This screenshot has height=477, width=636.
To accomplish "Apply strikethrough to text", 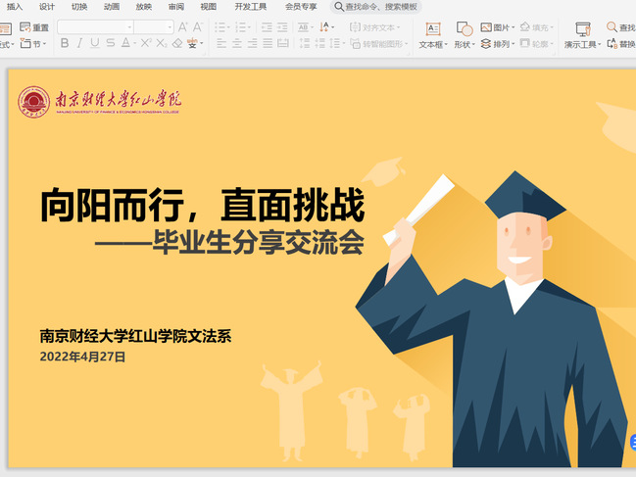I will [x=110, y=44].
